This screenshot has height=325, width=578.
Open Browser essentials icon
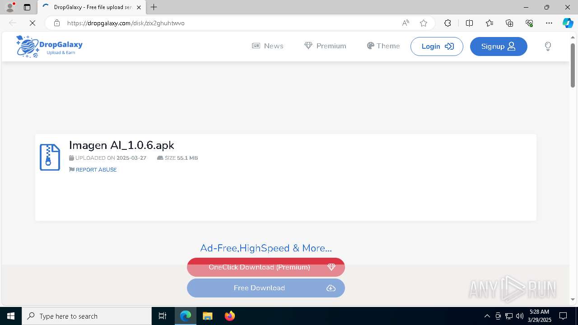click(529, 23)
